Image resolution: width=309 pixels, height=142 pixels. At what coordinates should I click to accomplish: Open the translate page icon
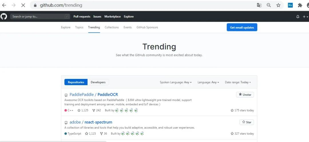click(259, 5)
